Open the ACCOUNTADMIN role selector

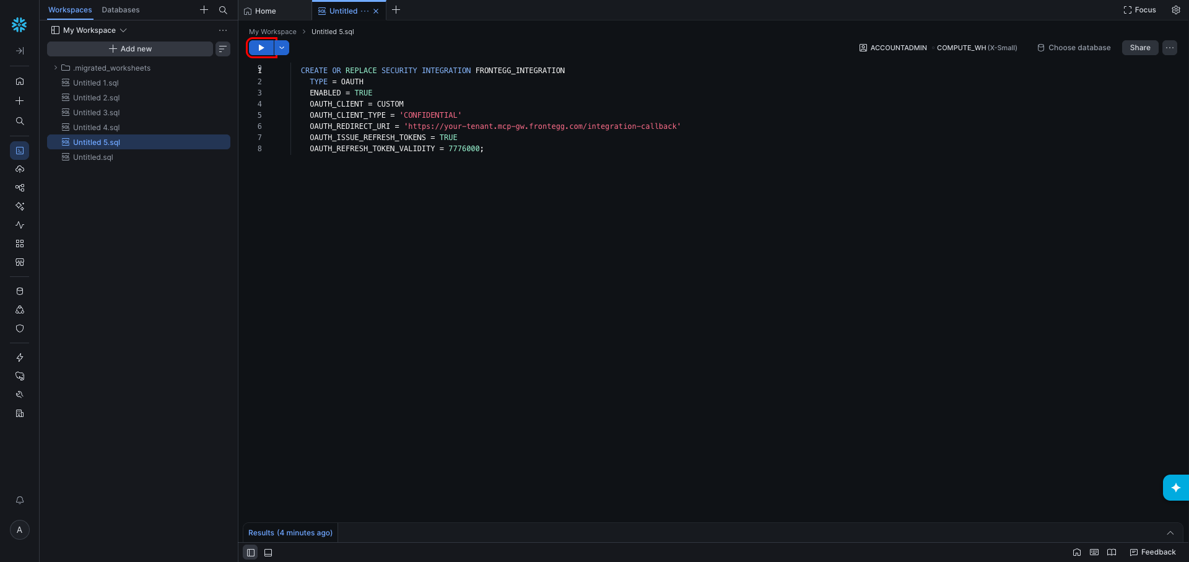[x=893, y=48]
